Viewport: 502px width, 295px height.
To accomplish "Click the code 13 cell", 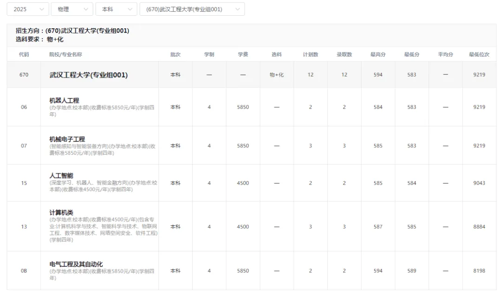I will pyautogui.click(x=24, y=227).
